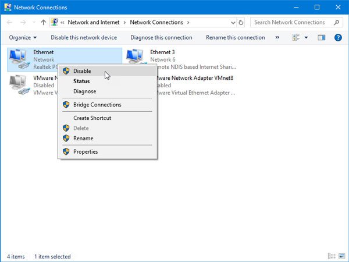Screen dimensions: 349x262
Task: Go forward with the forward arrow
Action: (23, 22)
